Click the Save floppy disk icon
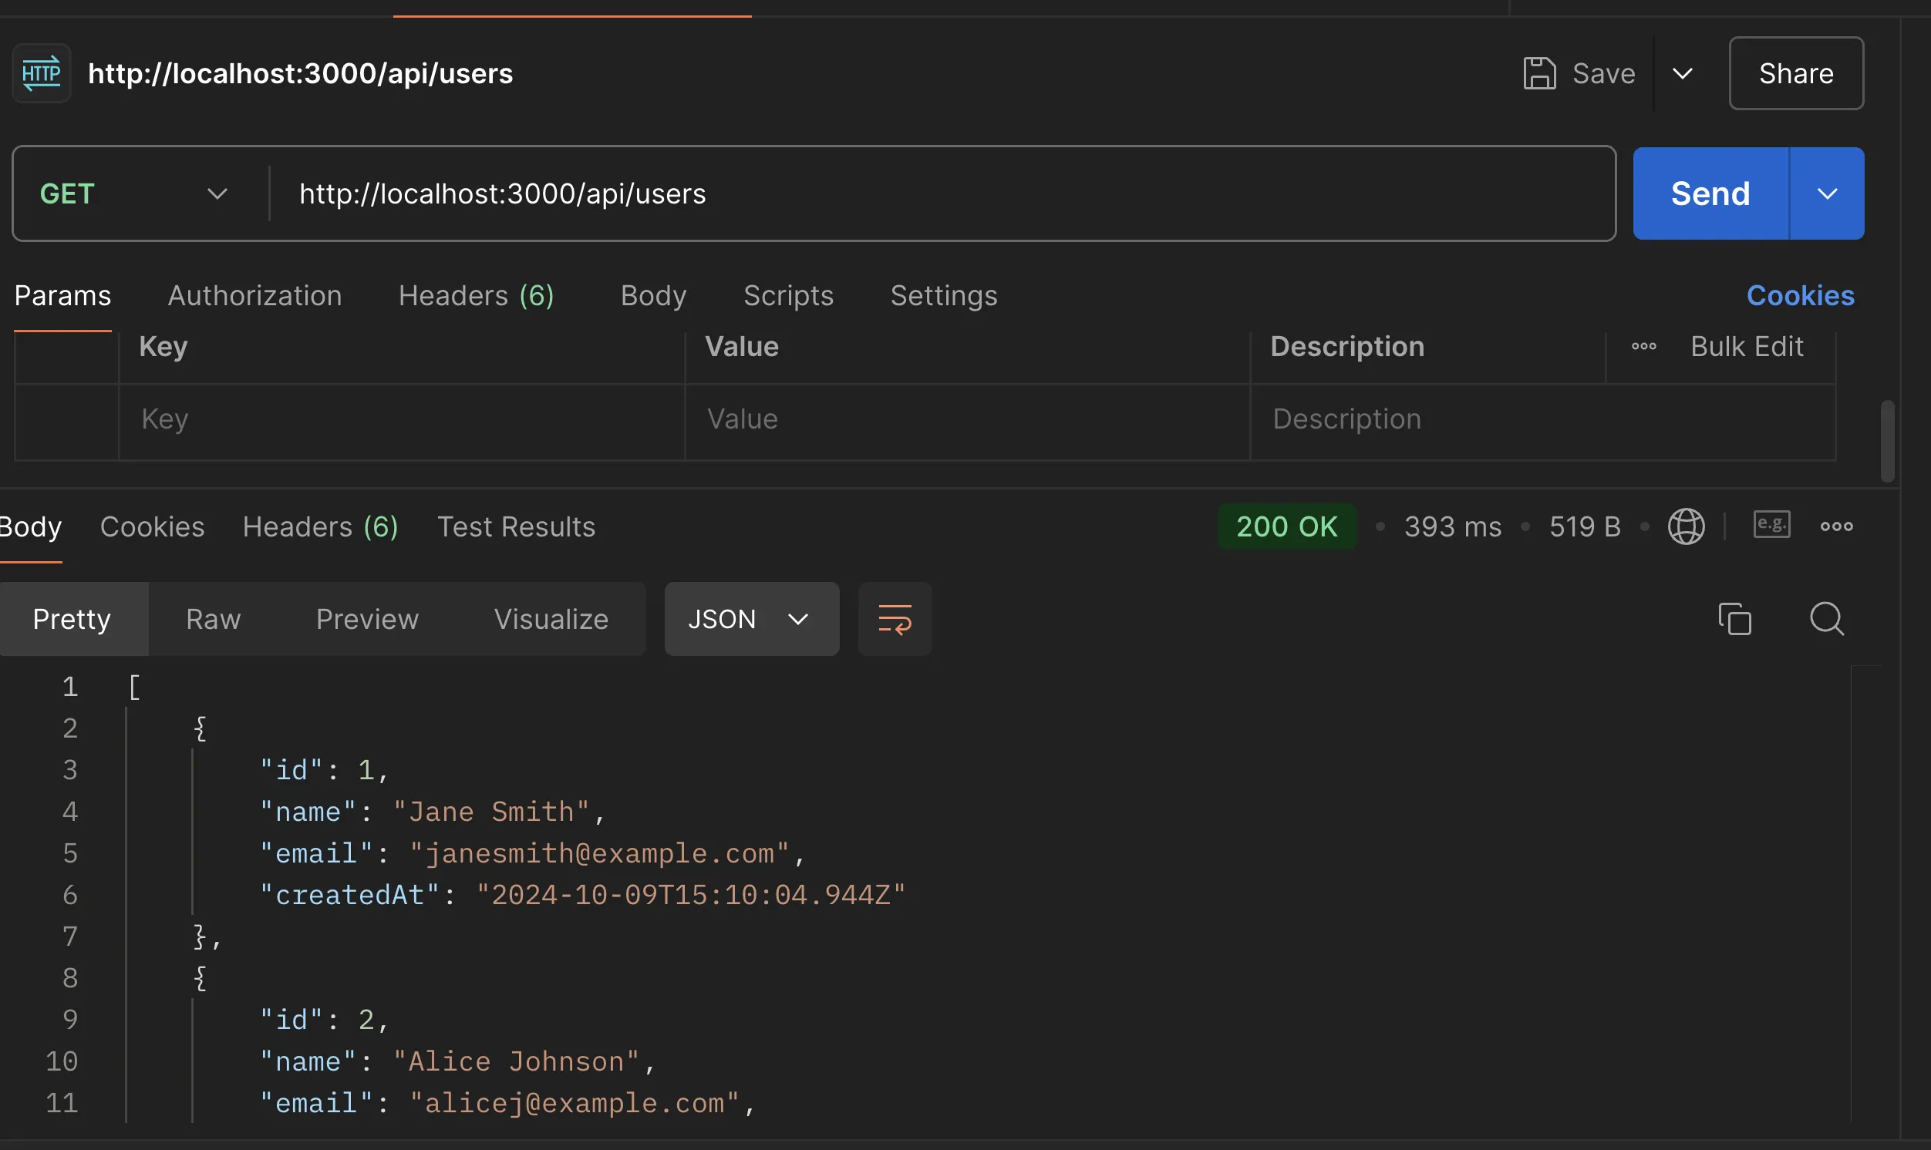This screenshot has height=1150, width=1931. pyautogui.click(x=1538, y=74)
